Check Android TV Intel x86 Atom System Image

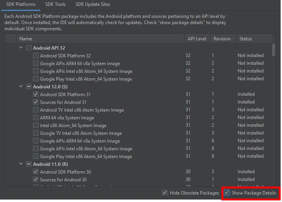(x=36, y=110)
